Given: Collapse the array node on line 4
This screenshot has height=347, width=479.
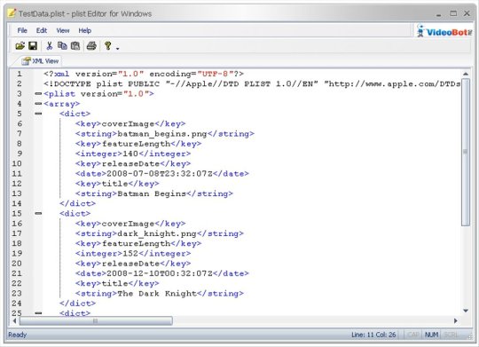Looking at the screenshot, I should [x=38, y=104].
